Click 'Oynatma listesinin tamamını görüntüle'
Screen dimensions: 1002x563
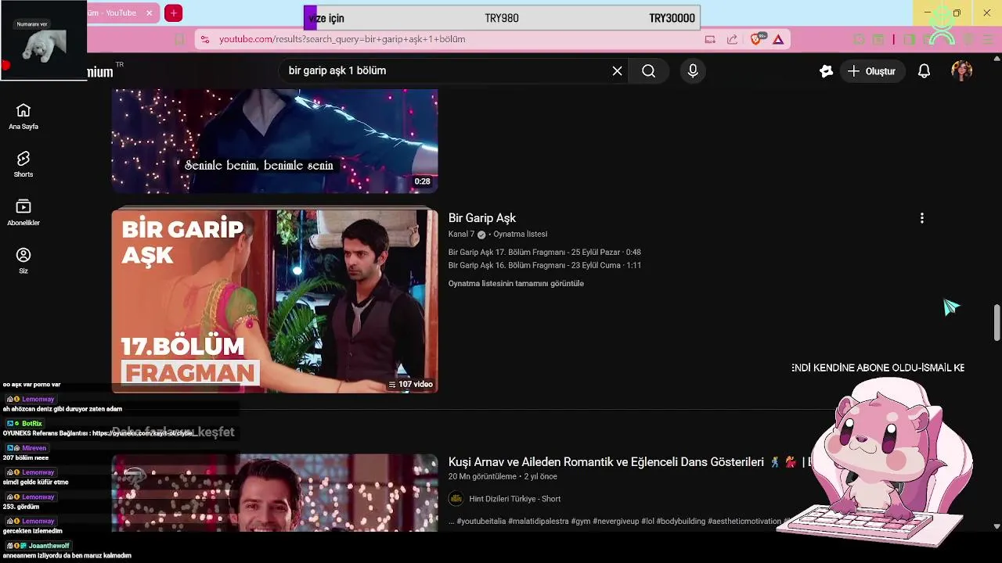pos(516,284)
